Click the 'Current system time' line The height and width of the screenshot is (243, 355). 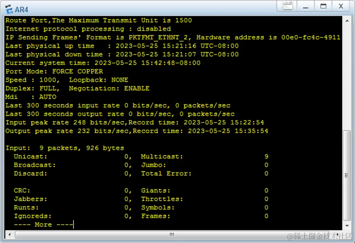click(103, 63)
